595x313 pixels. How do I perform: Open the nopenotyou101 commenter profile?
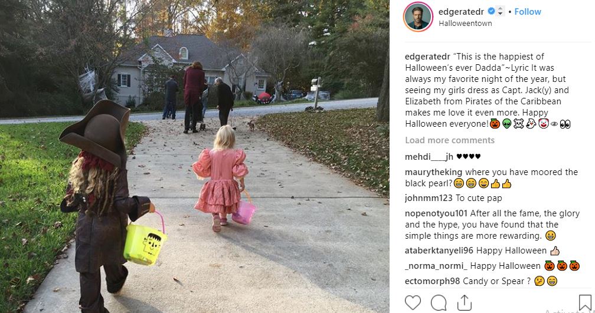coord(436,213)
